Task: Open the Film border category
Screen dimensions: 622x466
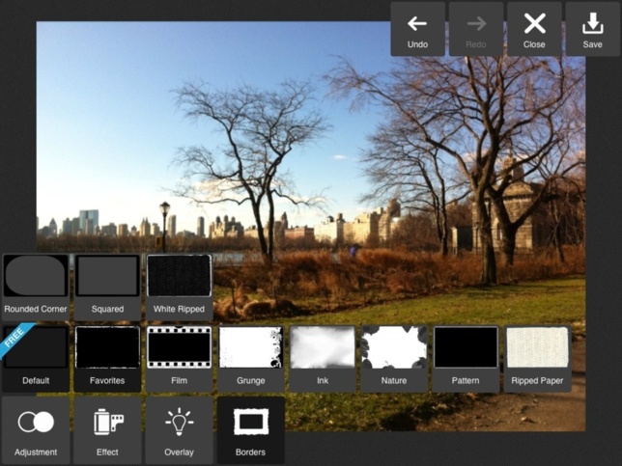Action: point(179,359)
